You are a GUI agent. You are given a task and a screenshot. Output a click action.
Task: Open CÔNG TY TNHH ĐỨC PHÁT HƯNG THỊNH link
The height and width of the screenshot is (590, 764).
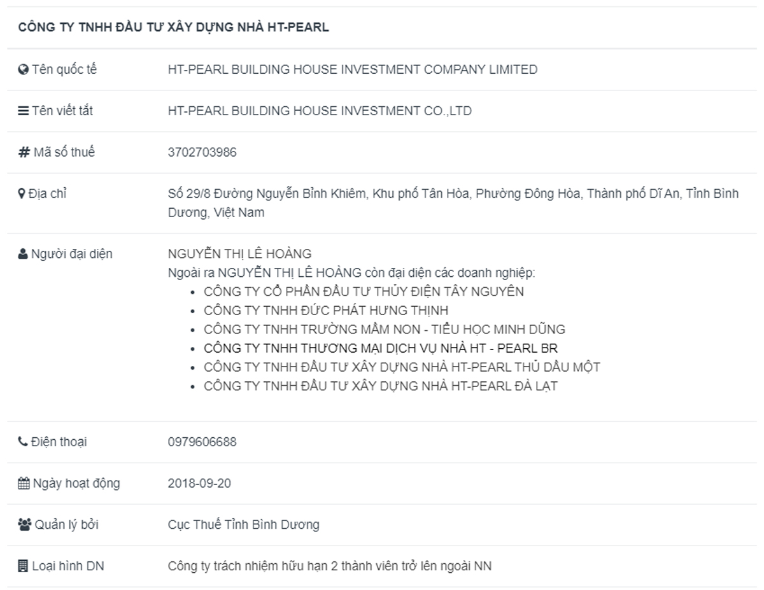[x=326, y=311]
